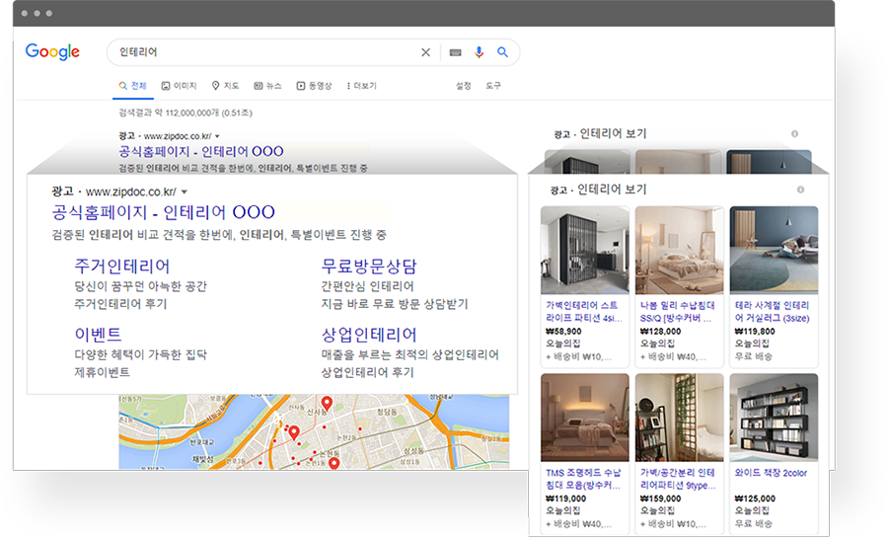The height and width of the screenshot is (538, 888).
Task: Open 설정 search settings
Action: tap(464, 86)
